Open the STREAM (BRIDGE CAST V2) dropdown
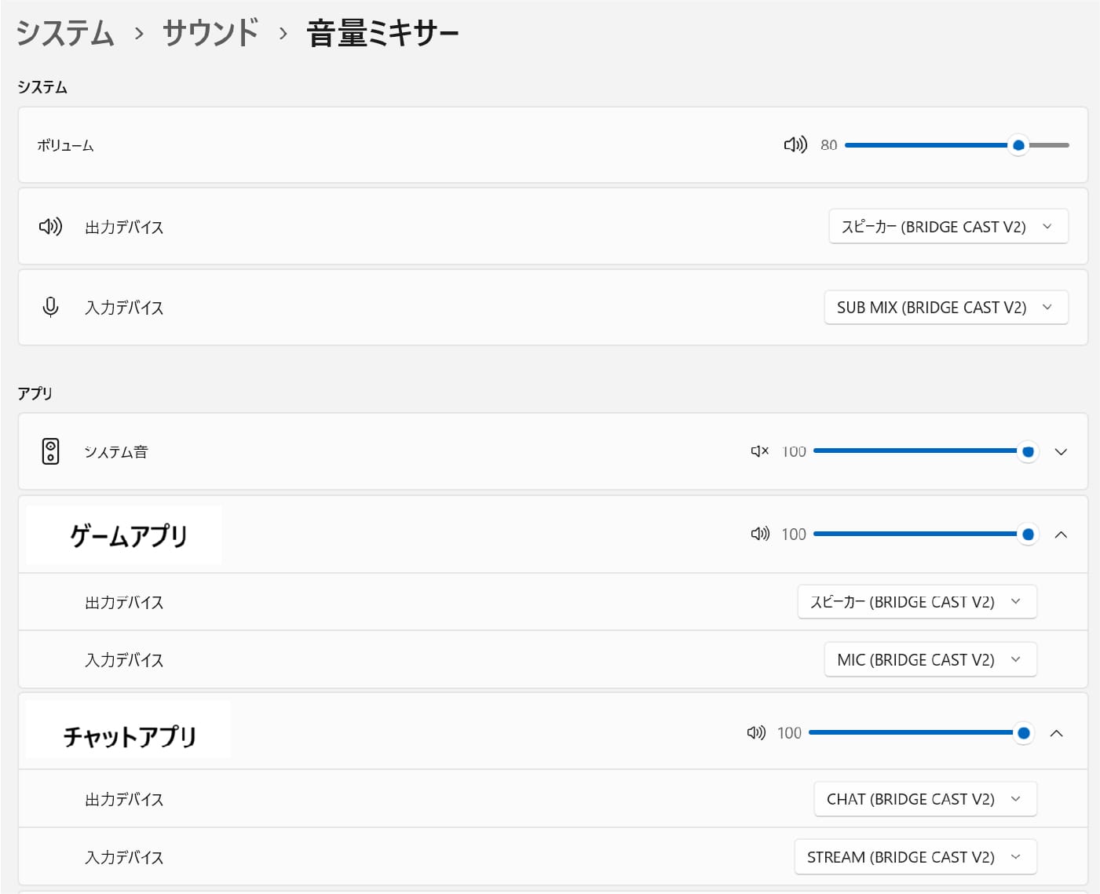 (x=915, y=857)
